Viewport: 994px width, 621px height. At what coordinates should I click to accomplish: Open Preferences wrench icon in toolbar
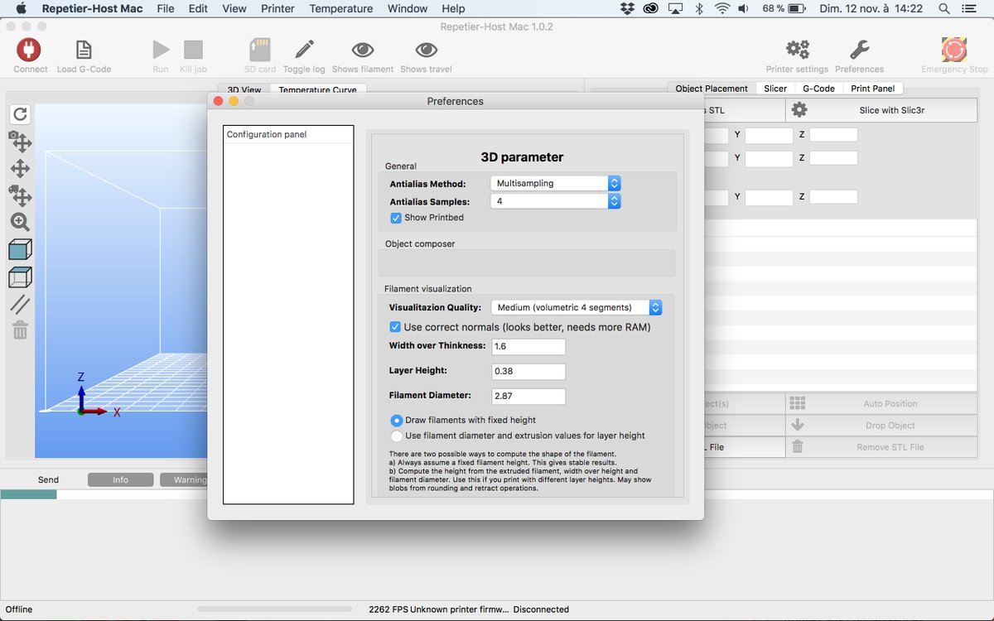coord(859,50)
